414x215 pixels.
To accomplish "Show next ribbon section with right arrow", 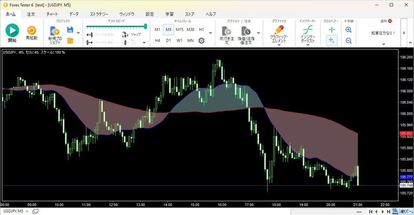I will [404, 33].
